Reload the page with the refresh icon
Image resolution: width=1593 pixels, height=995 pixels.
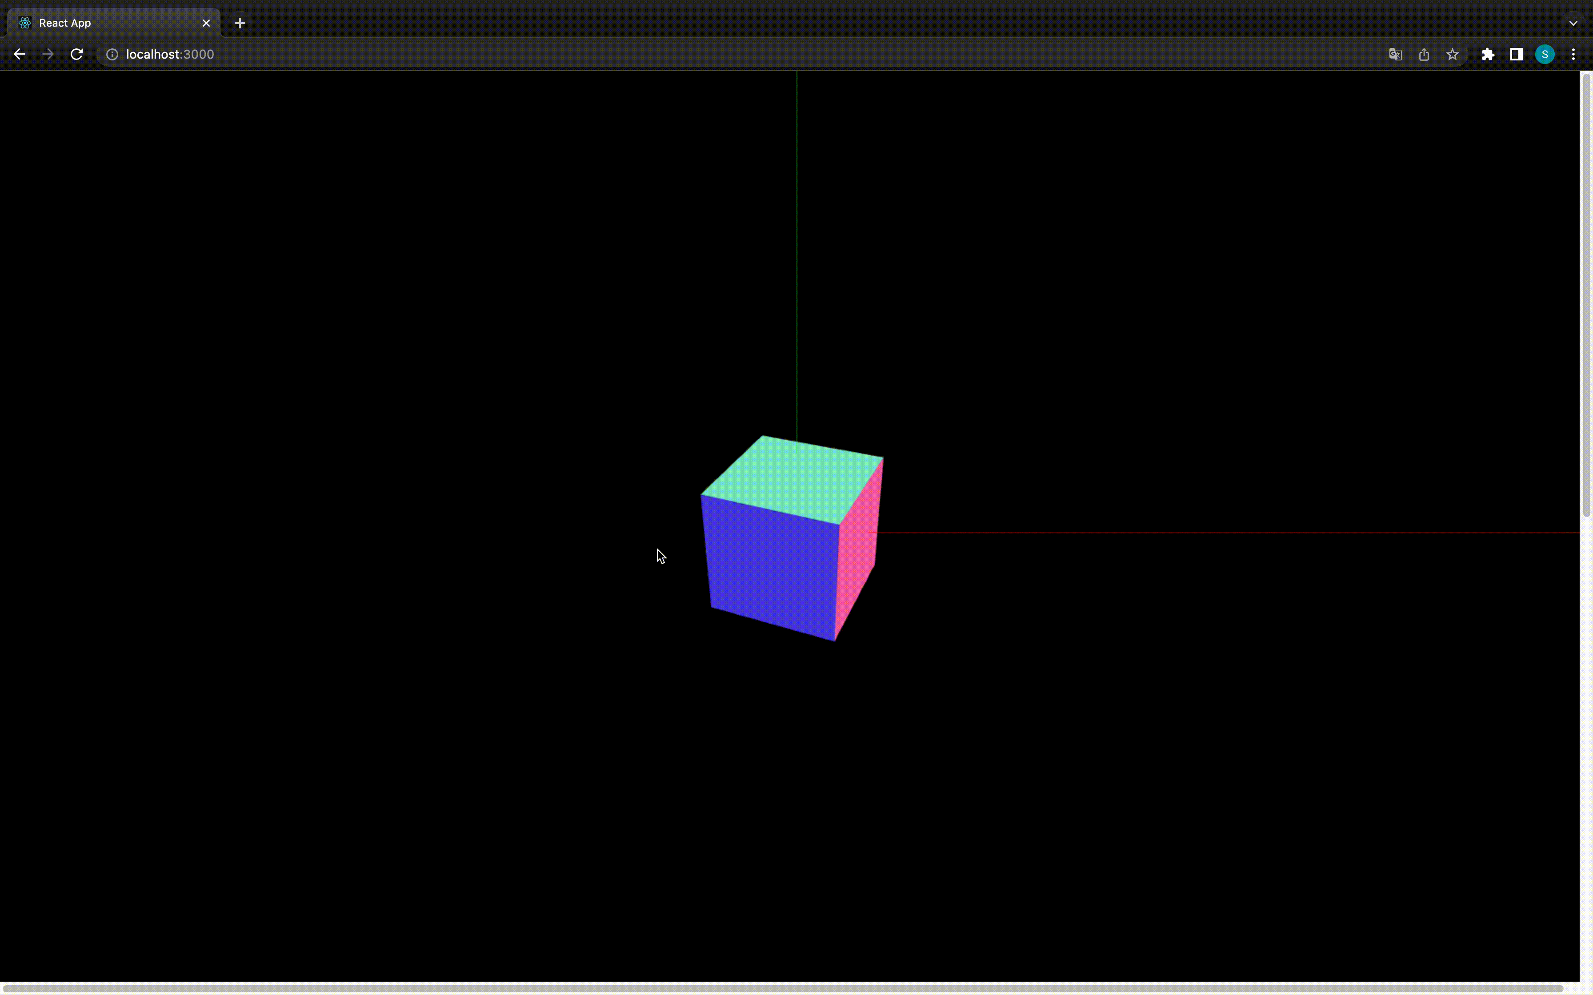[76, 54]
